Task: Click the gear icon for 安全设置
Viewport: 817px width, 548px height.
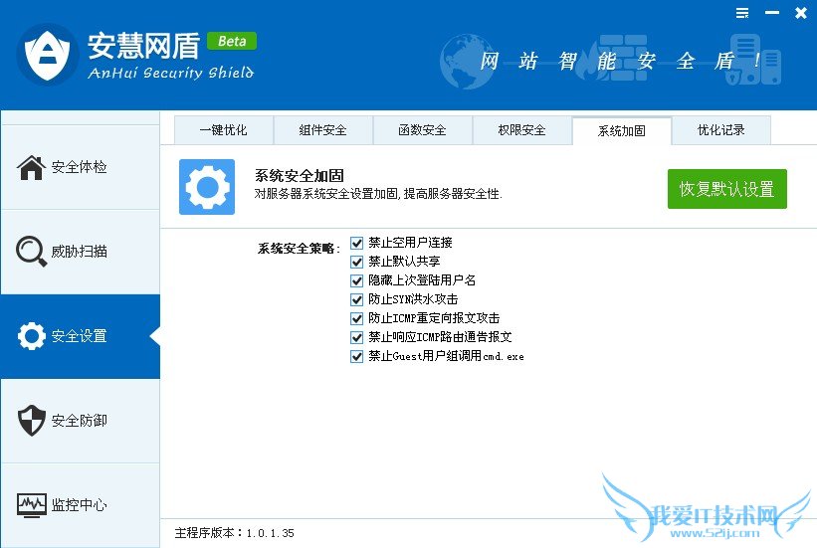Action: pyautogui.click(x=31, y=336)
